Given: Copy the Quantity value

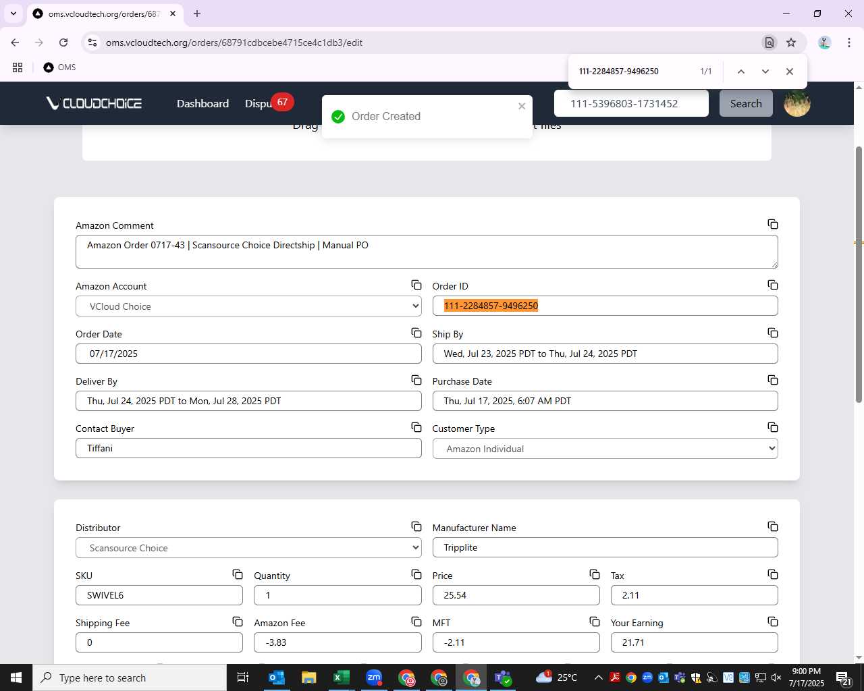Looking at the screenshot, I should (416, 574).
